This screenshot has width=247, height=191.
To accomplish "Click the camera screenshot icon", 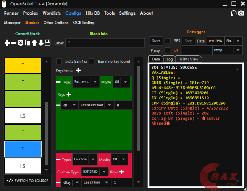I will point(241,13).
